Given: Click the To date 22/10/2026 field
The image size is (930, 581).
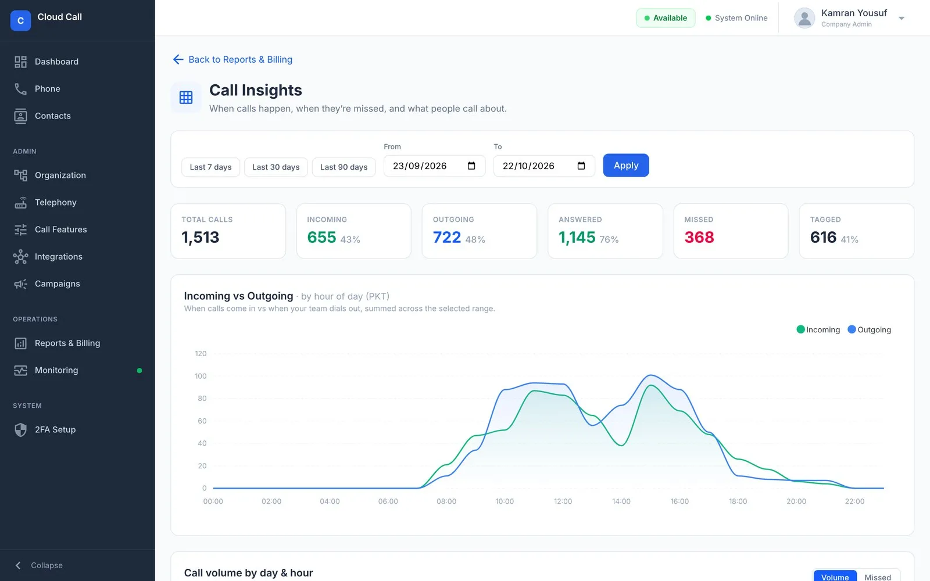Looking at the screenshot, I should pos(544,166).
